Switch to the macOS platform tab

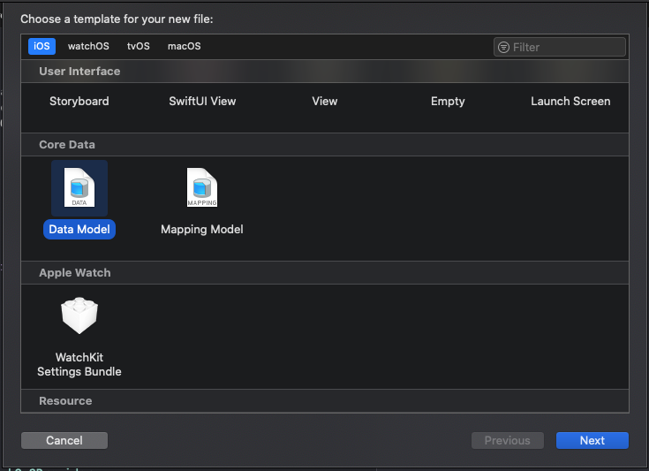(x=185, y=46)
